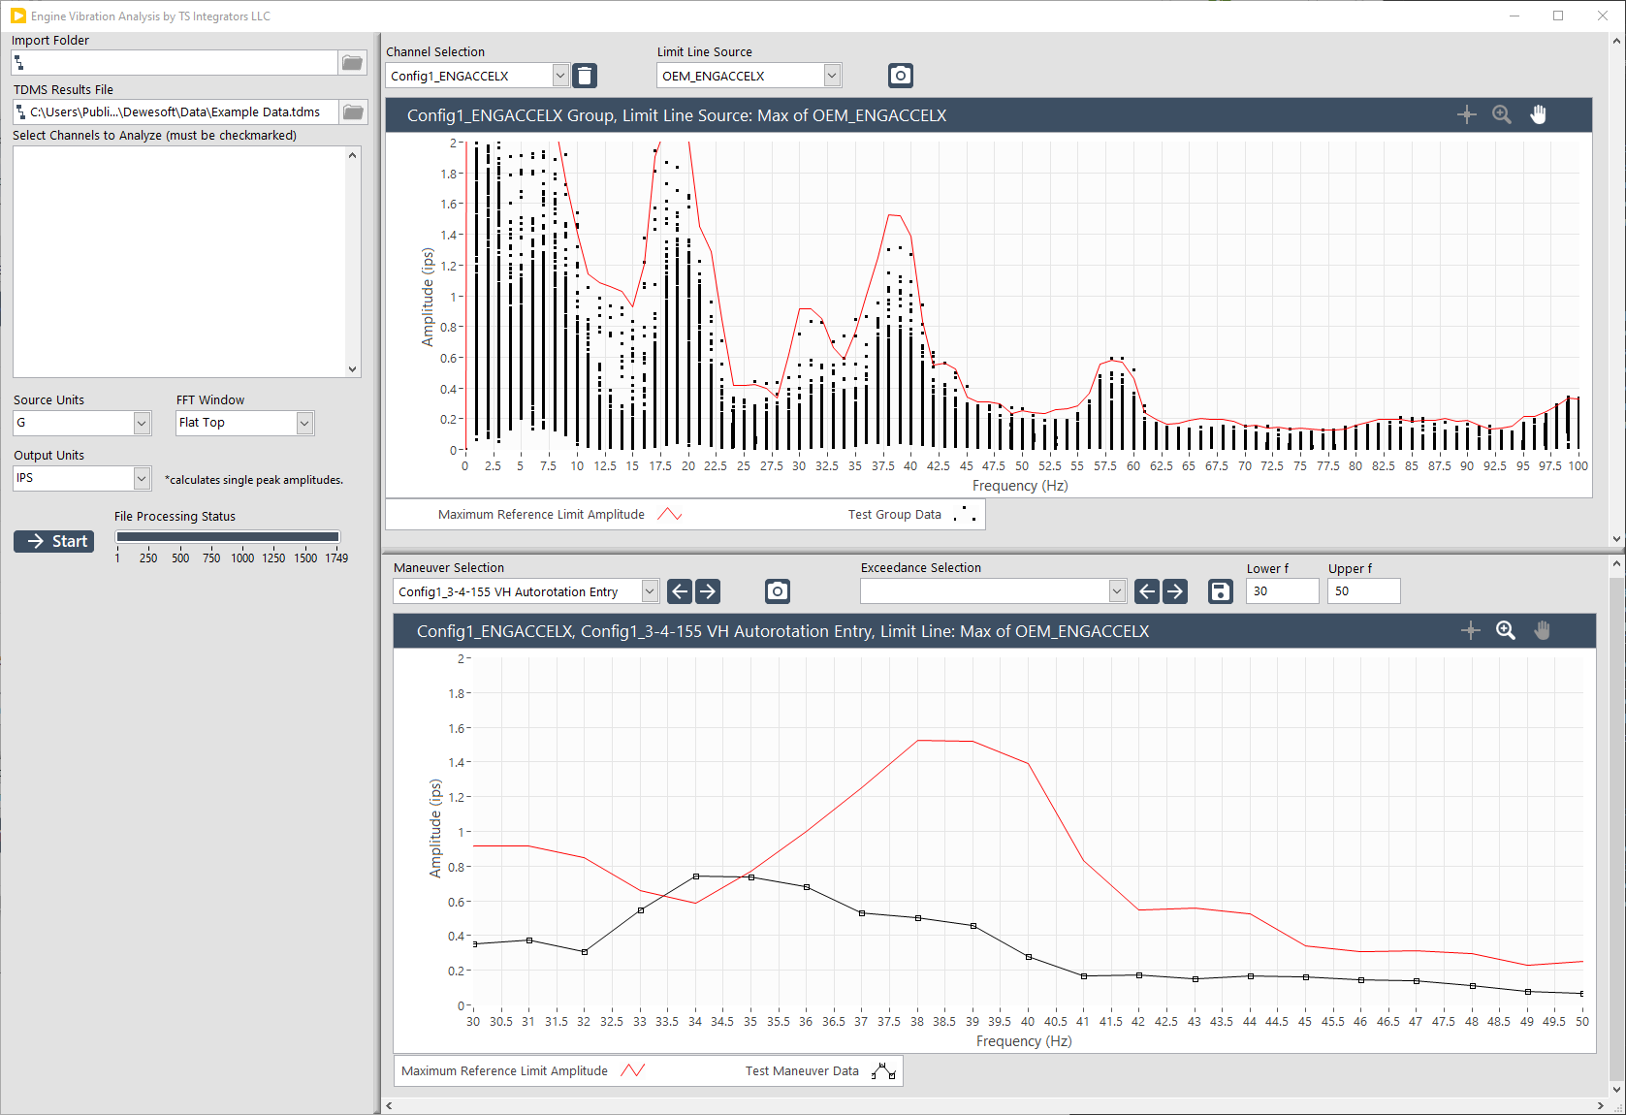Screen dimensions: 1626x1115
Task: Expand the Channel Selection dropdown
Action: (560, 76)
